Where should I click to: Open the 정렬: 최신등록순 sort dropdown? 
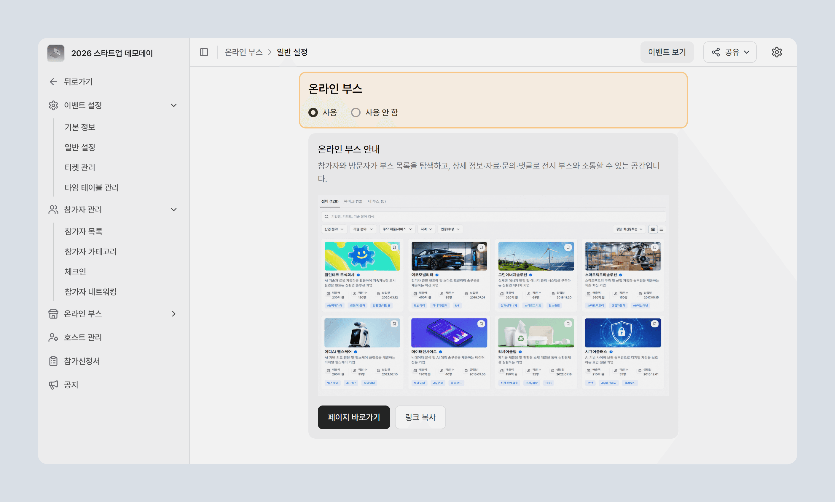629,229
